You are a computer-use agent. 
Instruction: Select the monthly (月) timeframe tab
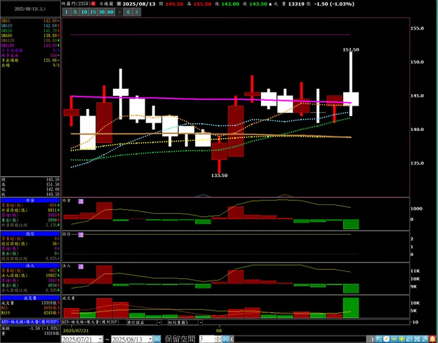tap(137, 12)
